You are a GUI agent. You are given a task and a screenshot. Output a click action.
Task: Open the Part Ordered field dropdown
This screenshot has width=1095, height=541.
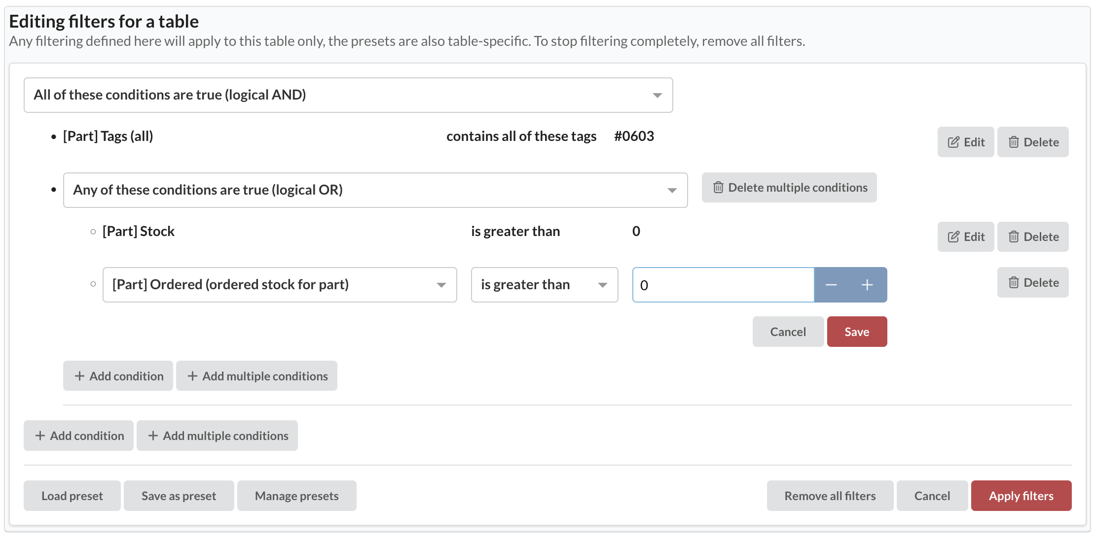tap(280, 285)
